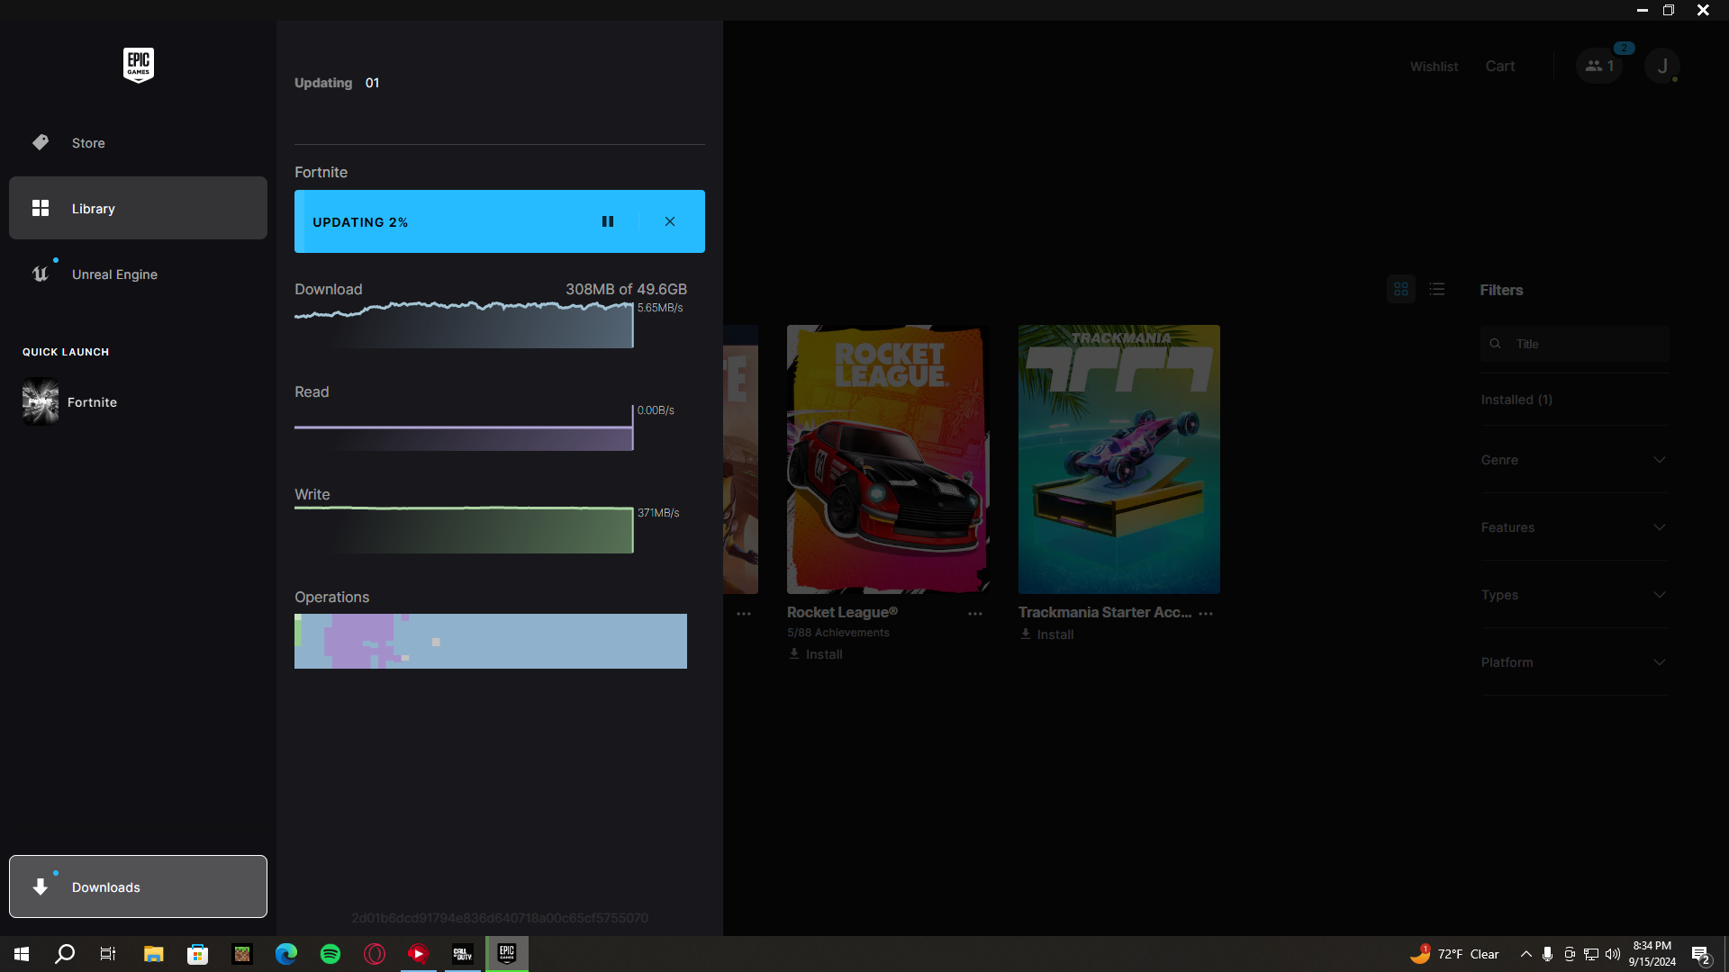Open the J profile avatar

pyautogui.click(x=1662, y=66)
